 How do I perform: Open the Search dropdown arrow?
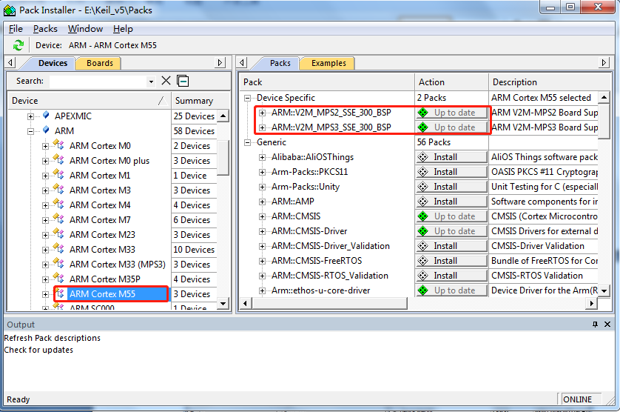pos(151,82)
